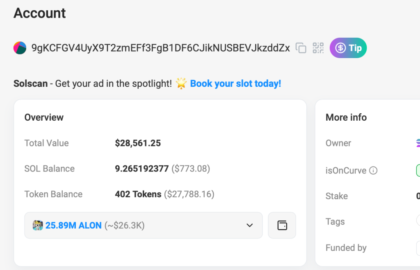Click the colorful account avatar icon
Image resolution: width=420 pixels, height=270 pixels.
pyautogui.click(x=20, y=48)
